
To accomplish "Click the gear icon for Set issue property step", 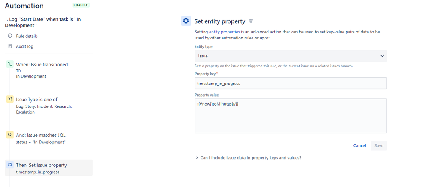I will click(x=10, y=165).
